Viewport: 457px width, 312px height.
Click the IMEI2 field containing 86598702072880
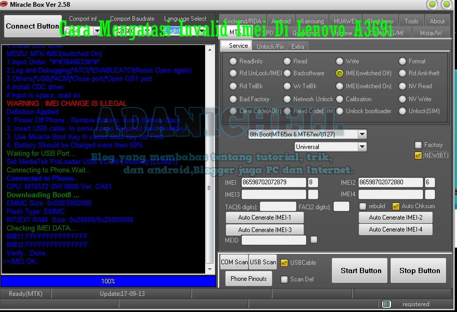tap(391, 182)
